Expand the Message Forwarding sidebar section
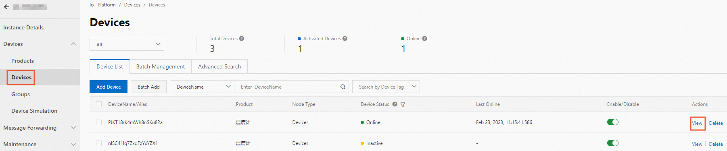The height and width of the screenshot is (151, 727). [73, 128]
